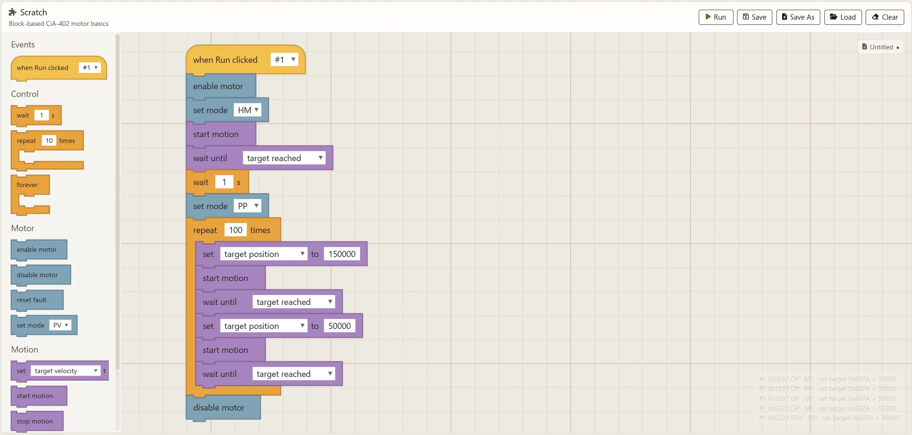Select the start motion palette block

pyautogui.click(x=39, y=396)
